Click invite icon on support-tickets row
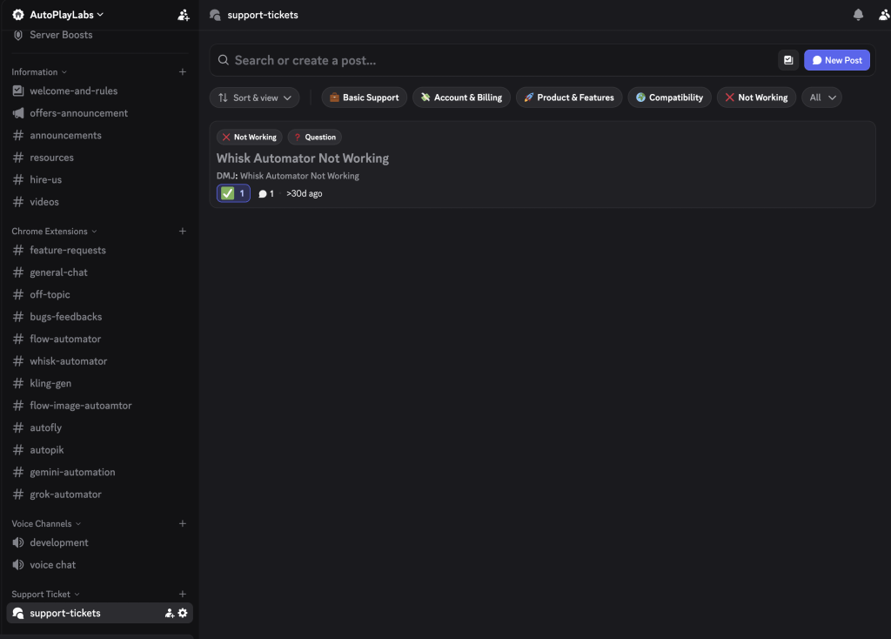The image size is (891, 639). click(170, 613)
